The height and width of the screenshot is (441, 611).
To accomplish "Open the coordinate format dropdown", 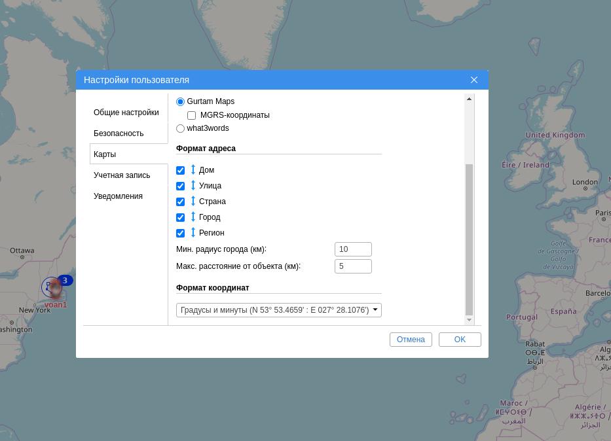I will coord(278,310).
